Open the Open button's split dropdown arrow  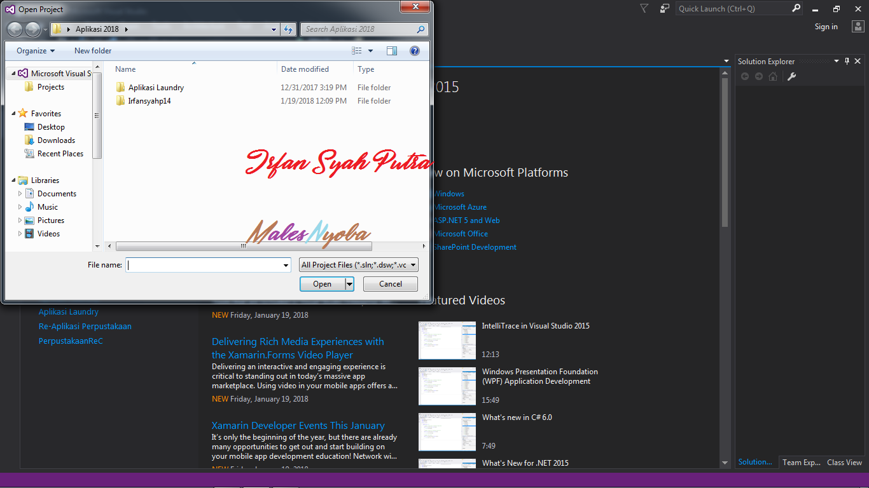pyautogui.click(x=349, y=284)
